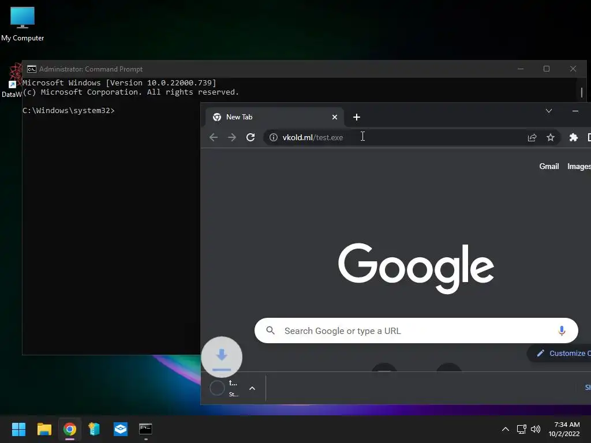
Task: Maximize the Command Prompt window
Action: 547,69
